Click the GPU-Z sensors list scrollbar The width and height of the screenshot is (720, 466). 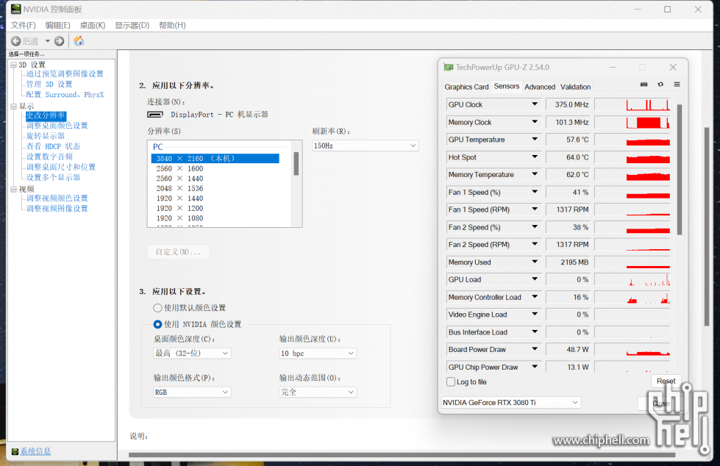pyautogui.click(x=679, y=169)
